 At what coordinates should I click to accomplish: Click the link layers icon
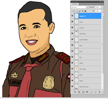[x=75, y=92]
